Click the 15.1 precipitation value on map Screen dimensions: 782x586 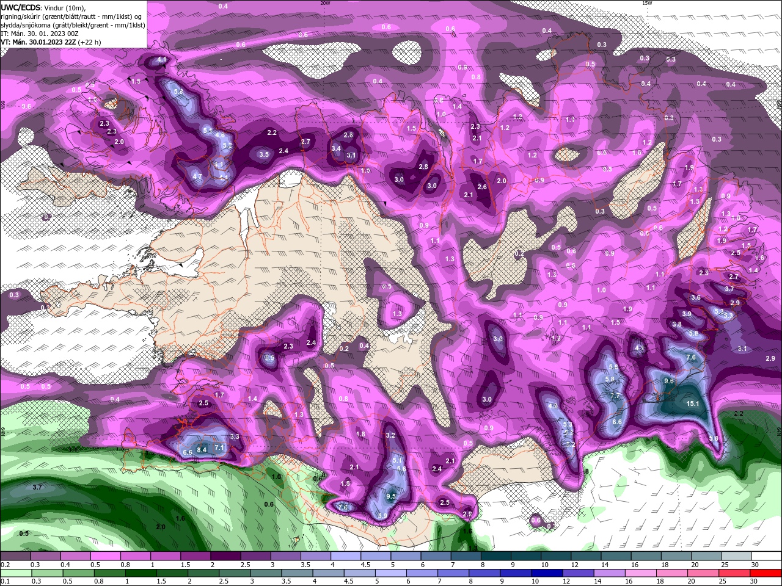(693, 403)
